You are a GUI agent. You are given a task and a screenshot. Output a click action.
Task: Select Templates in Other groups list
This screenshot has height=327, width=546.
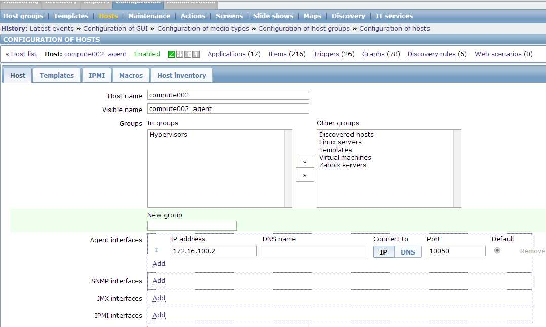[335, 150]
